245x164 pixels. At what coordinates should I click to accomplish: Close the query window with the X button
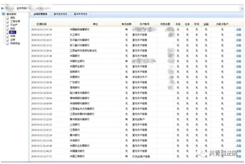coord(242,9)
